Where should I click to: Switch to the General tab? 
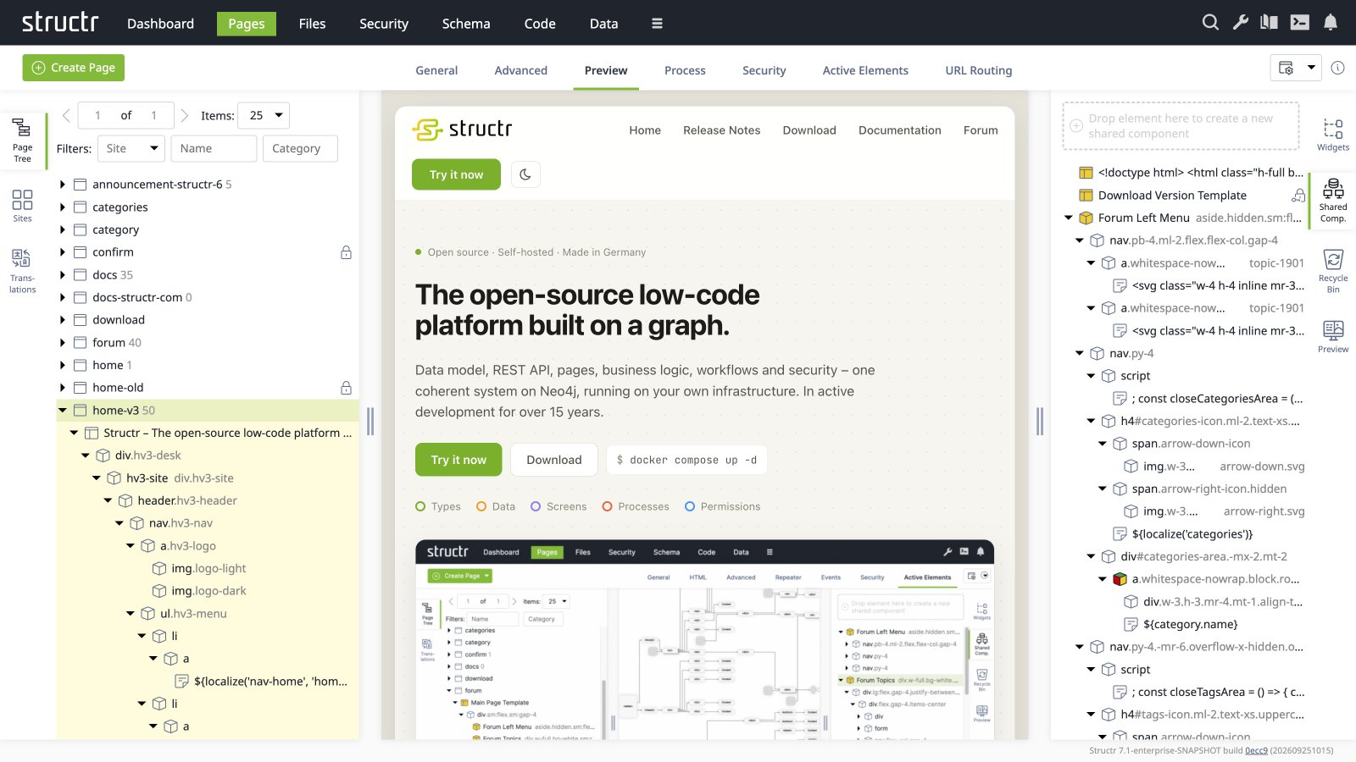click(x=436, y=70)
